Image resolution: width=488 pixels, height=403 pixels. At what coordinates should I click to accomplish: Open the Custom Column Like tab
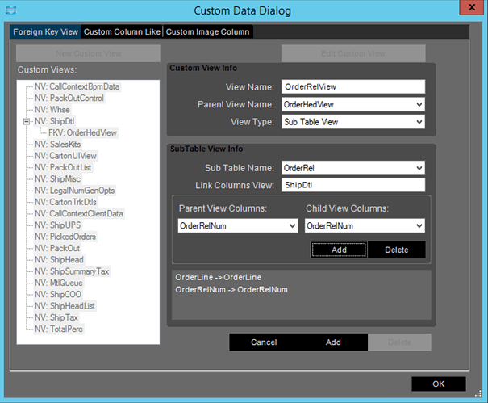[122, 31]
